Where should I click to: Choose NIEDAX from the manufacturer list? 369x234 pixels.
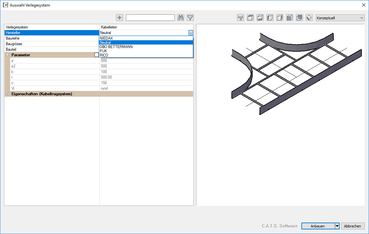tap(107, 38)
